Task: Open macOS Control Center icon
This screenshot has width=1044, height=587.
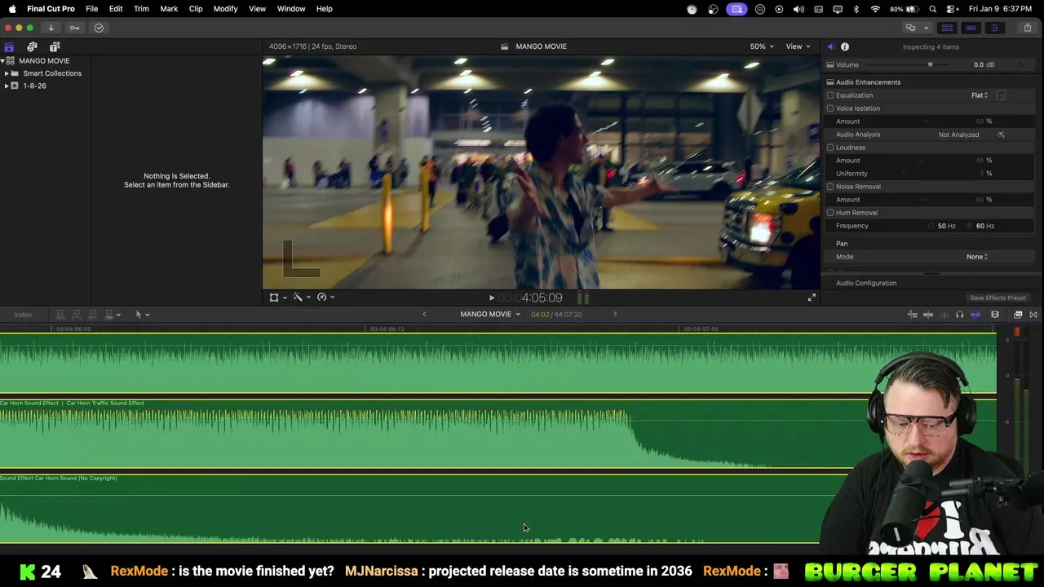Action: click(952, 9)
